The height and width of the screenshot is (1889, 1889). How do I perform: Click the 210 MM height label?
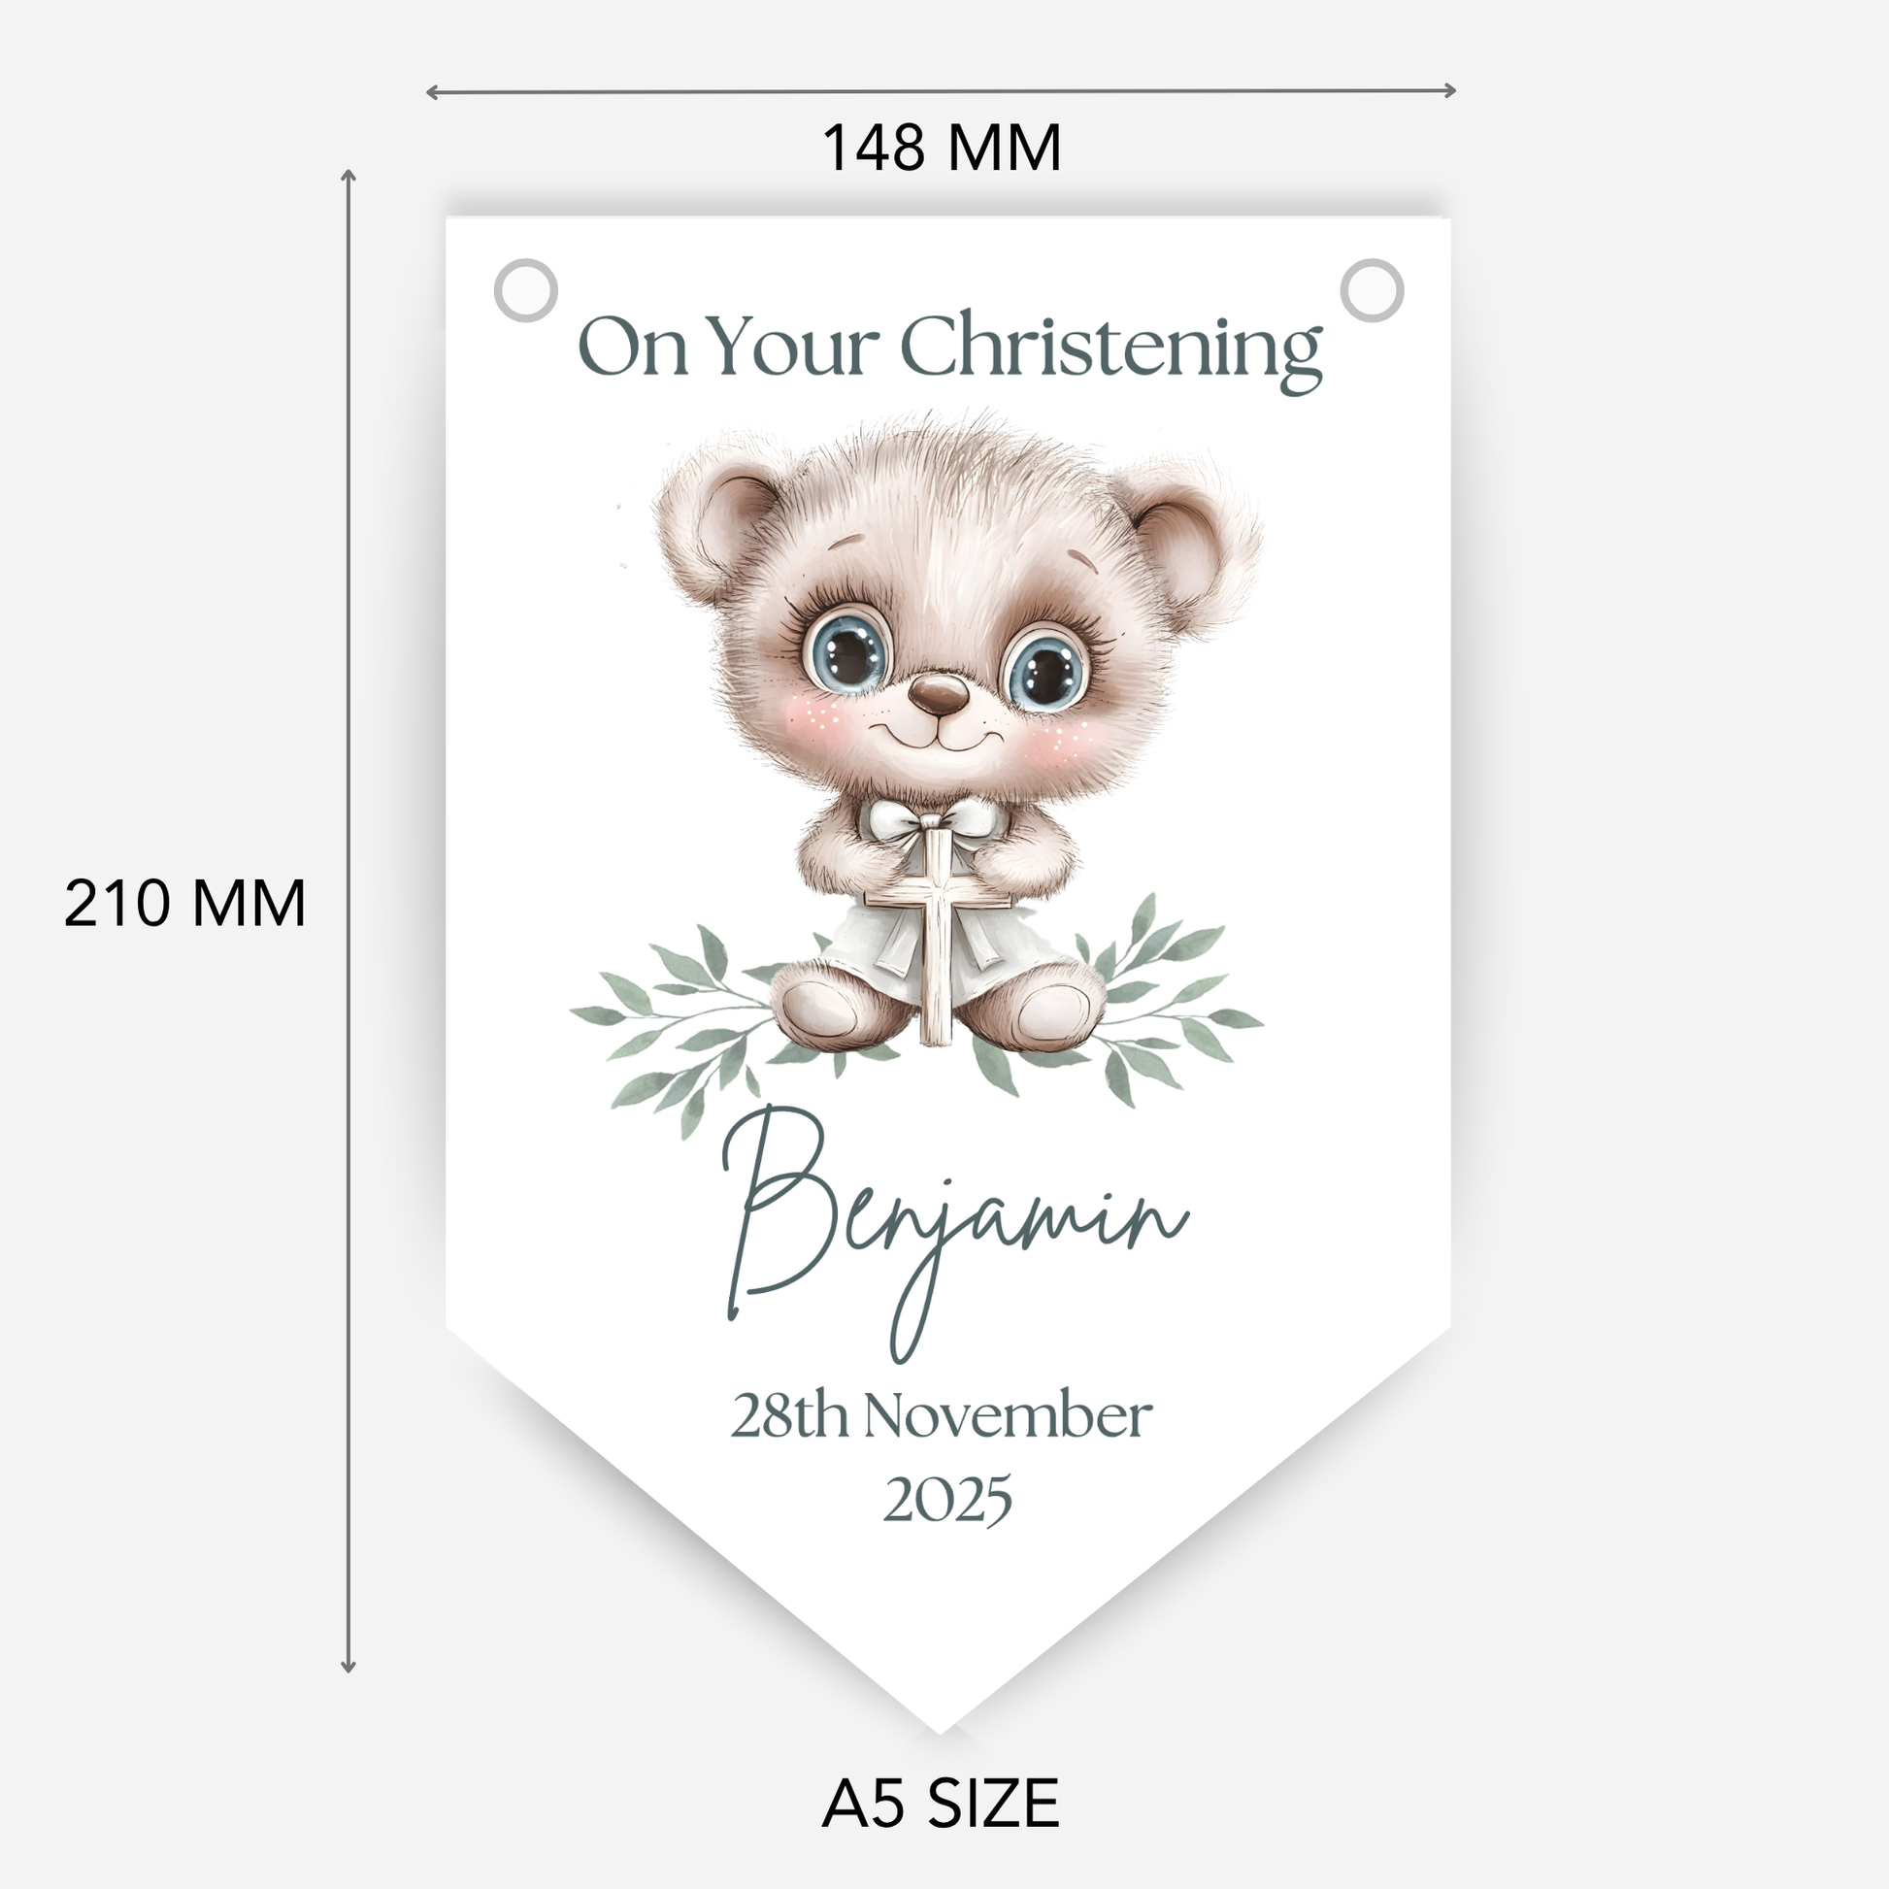pyautogui.click(x=184, y=903)
